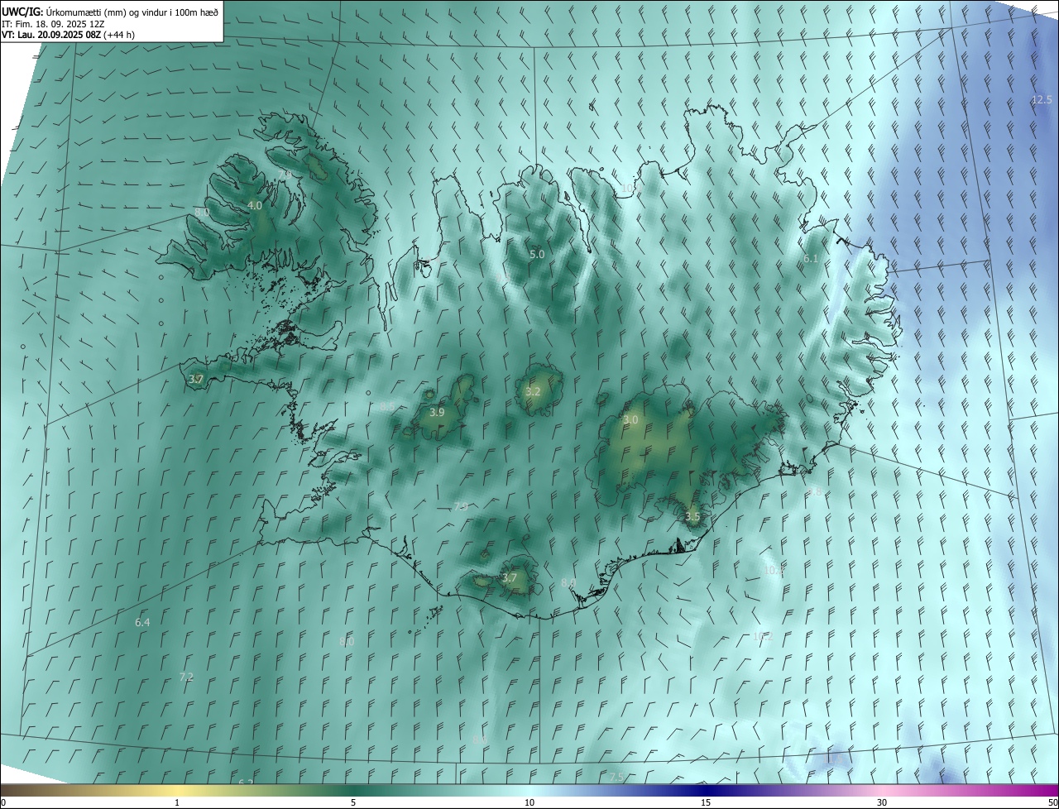Click the 3.7 value on Mýrdalsjökull glacier

point(510,578)
